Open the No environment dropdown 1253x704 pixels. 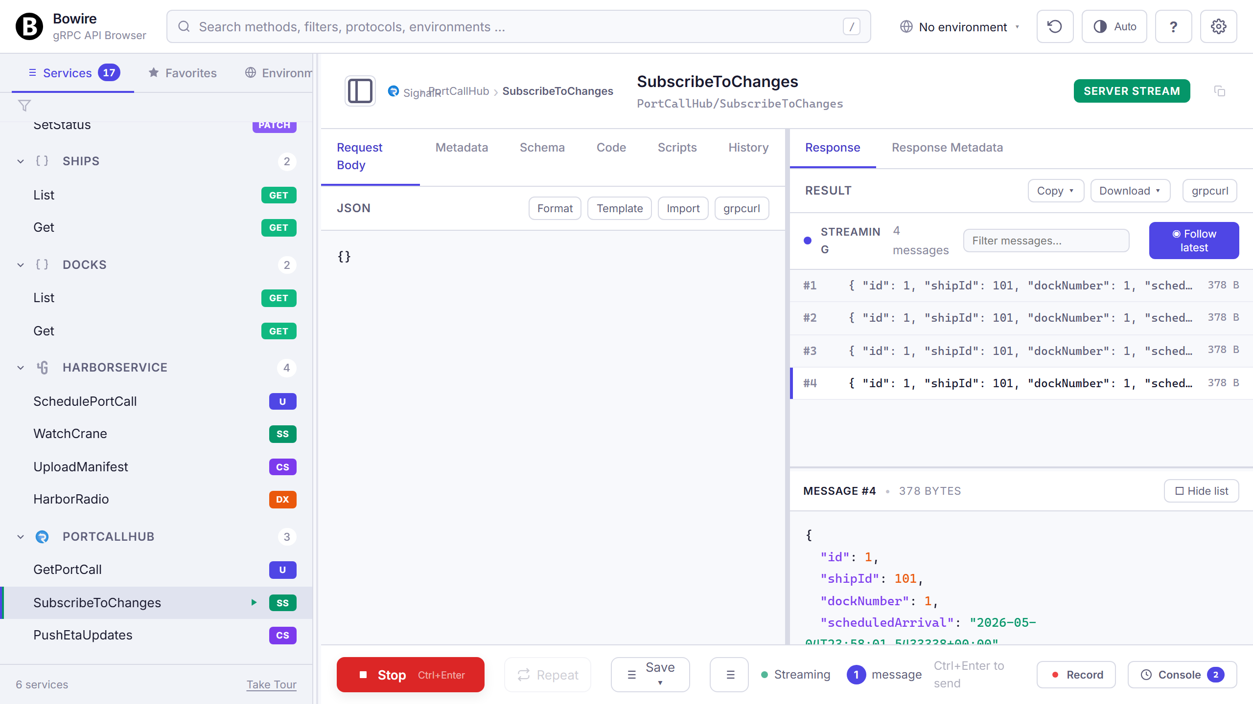[x=959, y=26]
